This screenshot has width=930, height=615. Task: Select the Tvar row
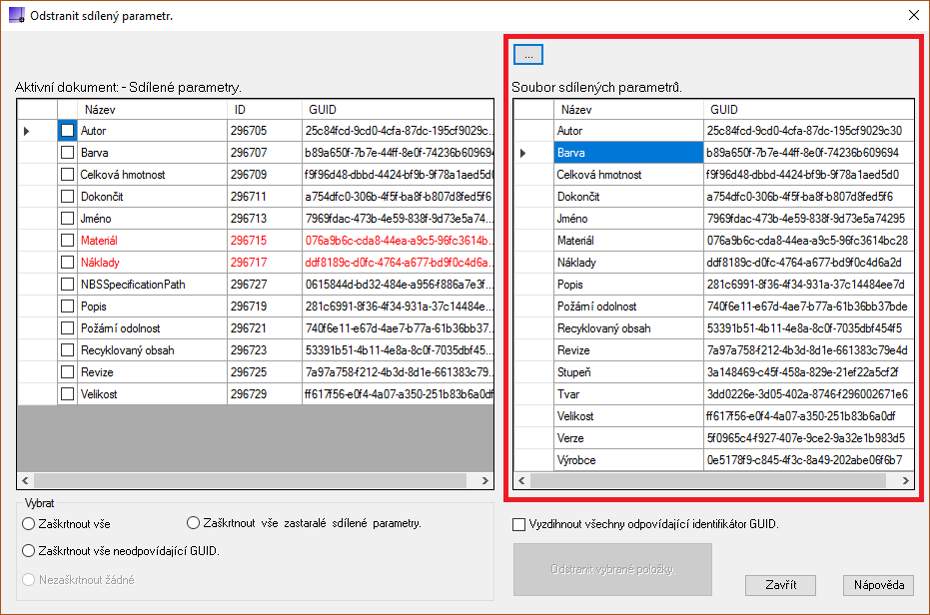click(x=713, y=393)
